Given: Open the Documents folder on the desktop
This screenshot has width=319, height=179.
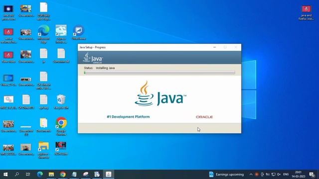Looking at the screenshot, I should point(43,125).
